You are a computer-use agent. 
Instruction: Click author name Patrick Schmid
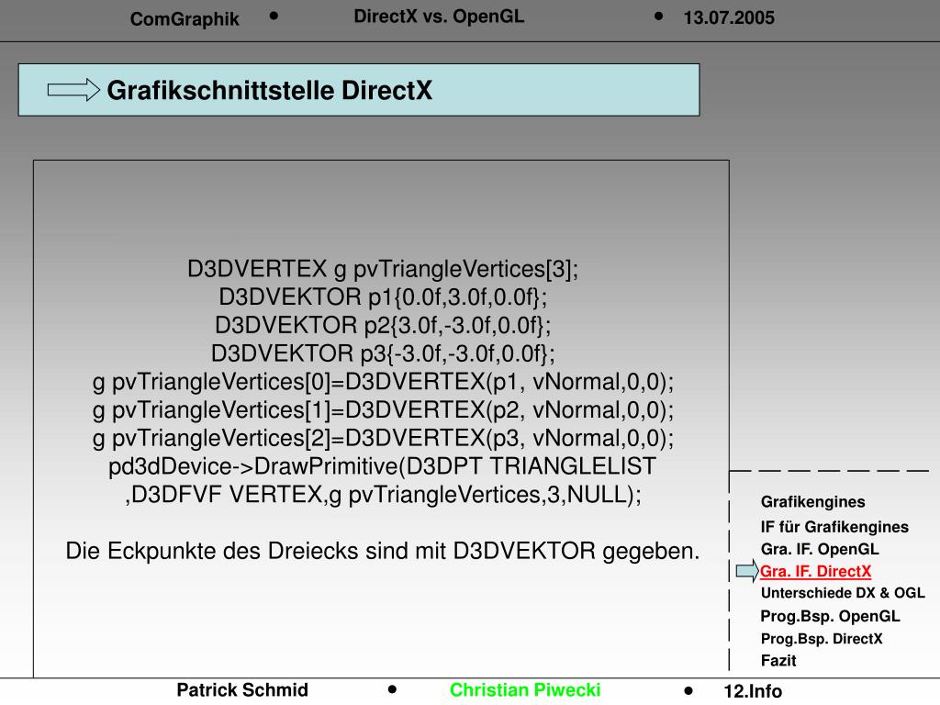(242, 690)
